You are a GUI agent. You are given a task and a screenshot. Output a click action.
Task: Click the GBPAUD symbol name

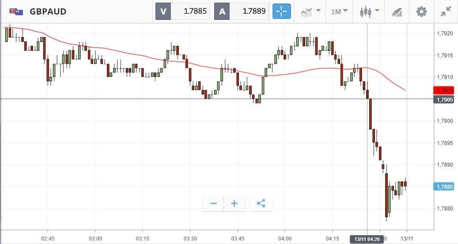[x=48, y=12]
